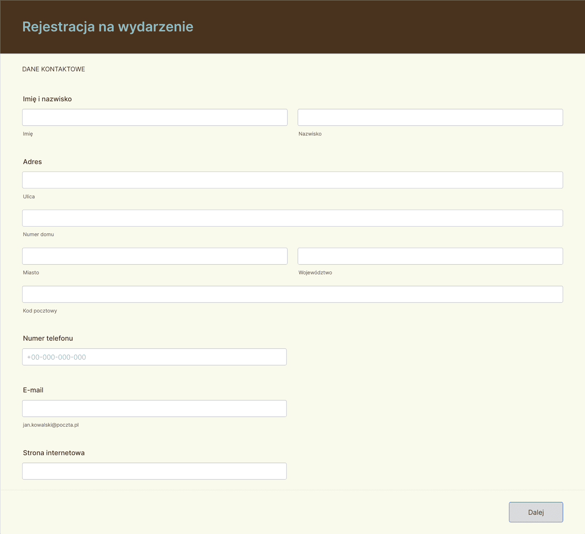Viewport: 585px width, 534px height.
Task: Click the Nazwisko last name input field
Action: click(x=430, y=117)
